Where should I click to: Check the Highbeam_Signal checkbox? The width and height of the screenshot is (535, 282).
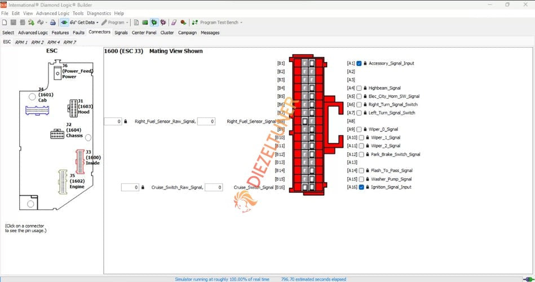coord(359,88)
